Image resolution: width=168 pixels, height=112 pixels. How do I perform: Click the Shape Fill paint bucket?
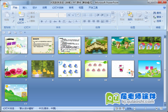[147, 13]
